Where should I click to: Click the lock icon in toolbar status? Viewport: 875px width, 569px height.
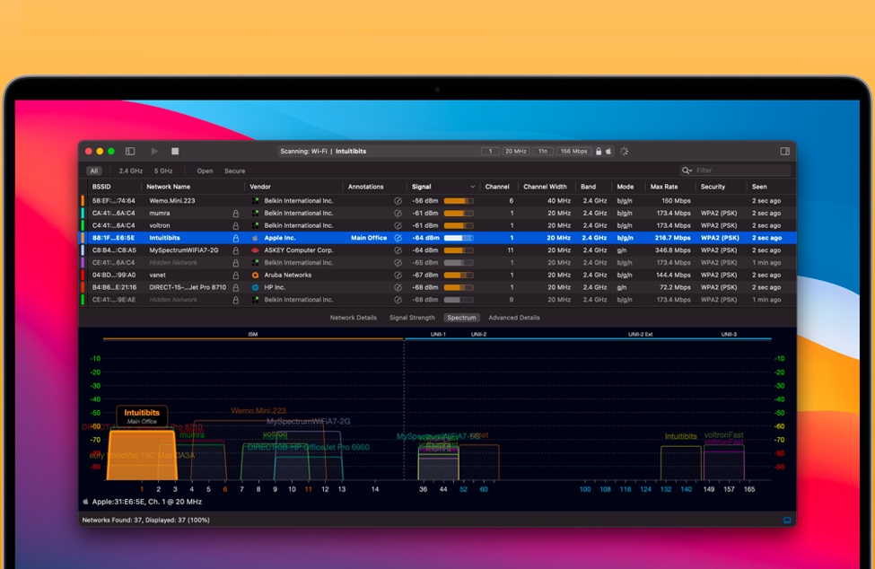[599, 152]
